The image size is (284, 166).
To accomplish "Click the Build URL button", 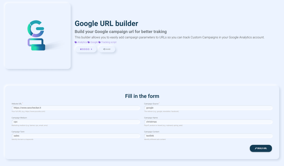I will (x=261, y=148).
